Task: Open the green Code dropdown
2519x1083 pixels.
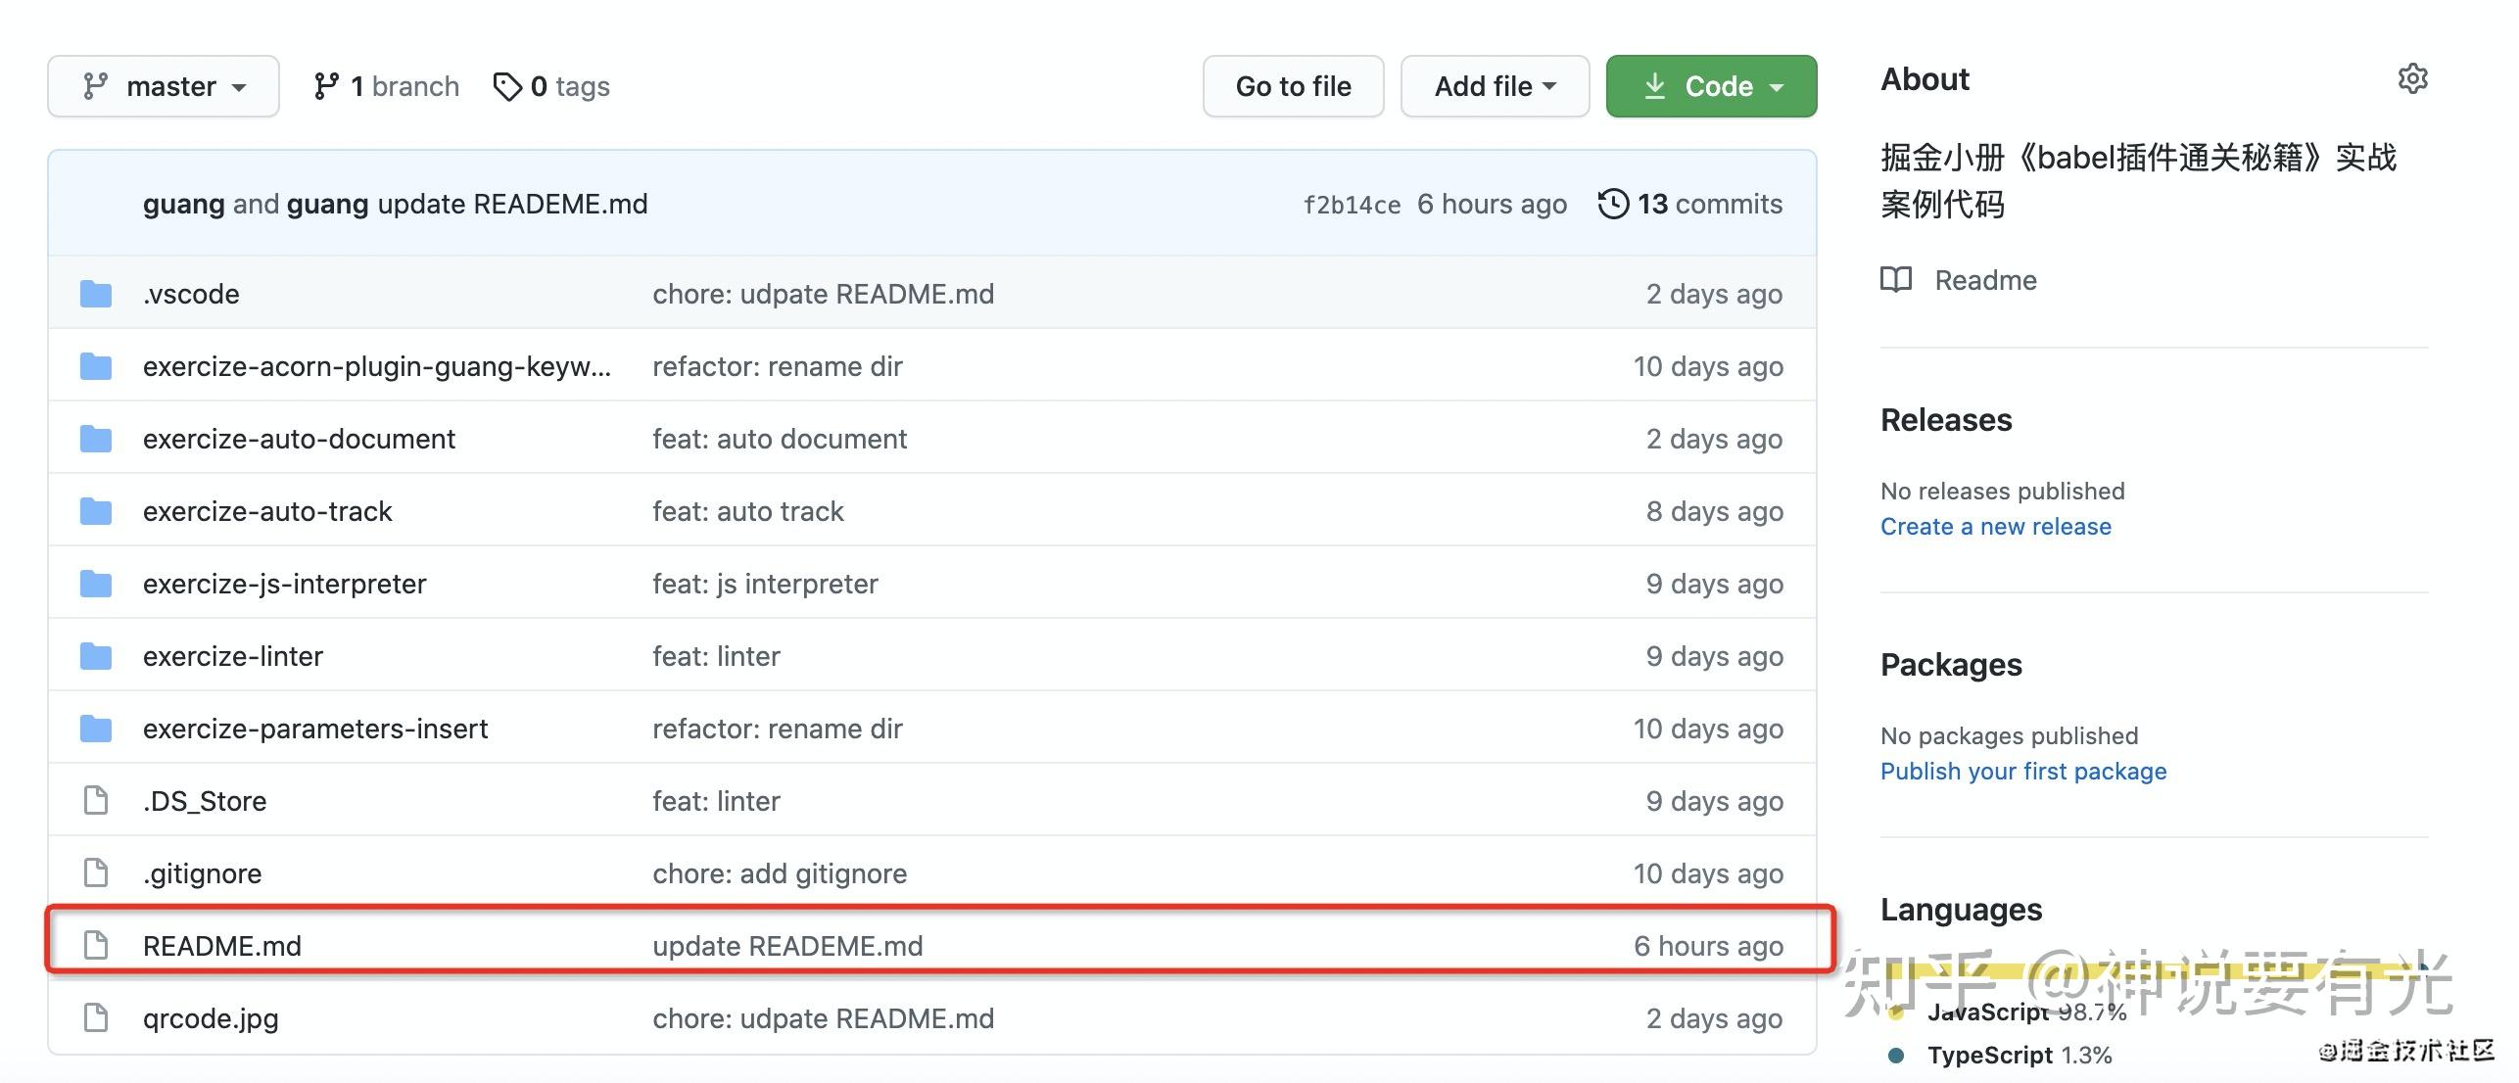Action: (x=1711, y=86)
